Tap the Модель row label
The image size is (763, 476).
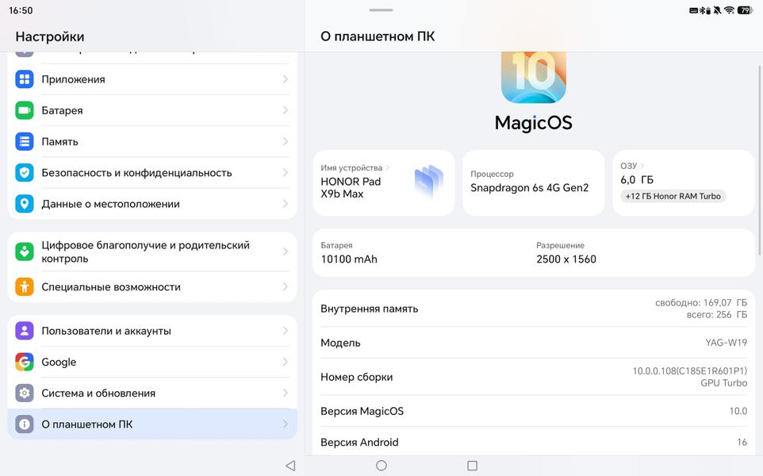[x=340, y=343]
